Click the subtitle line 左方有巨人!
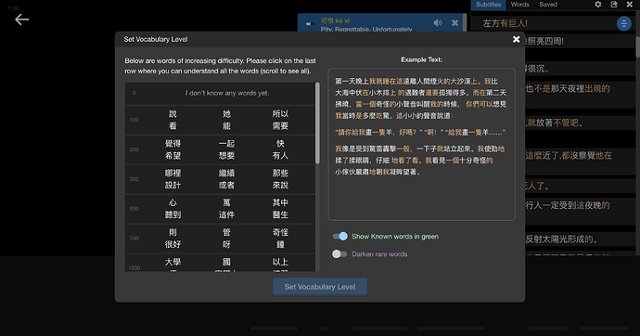The image size is (640, 336). click(x=505, y=24)
